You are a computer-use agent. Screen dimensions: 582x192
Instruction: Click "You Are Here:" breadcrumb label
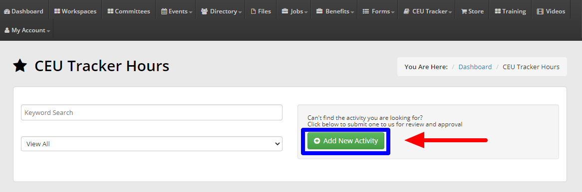[x=426, y=67]
